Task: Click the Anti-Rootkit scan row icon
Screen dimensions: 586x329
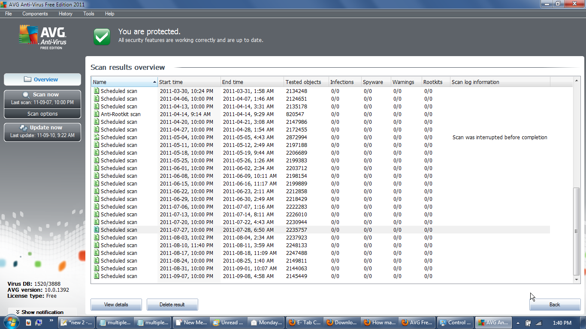Action: tap(97, 114)
